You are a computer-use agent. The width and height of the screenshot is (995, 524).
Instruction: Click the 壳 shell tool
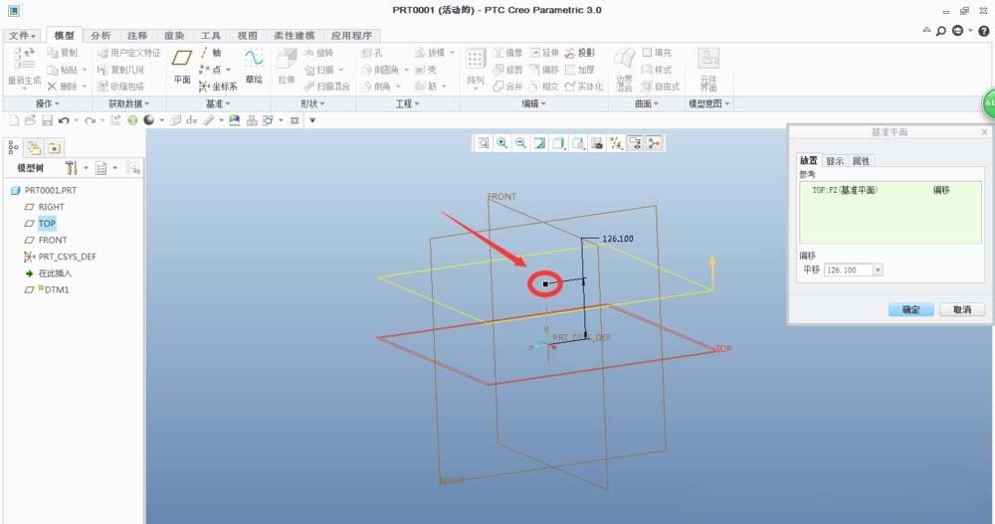(x=426, y=70)
